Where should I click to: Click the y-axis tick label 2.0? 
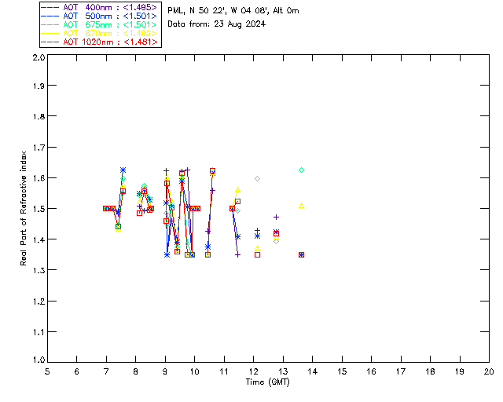click(39, 57)
